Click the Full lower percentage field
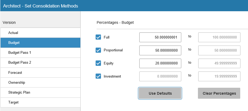The image size is (248, 111). click(160, 37)
